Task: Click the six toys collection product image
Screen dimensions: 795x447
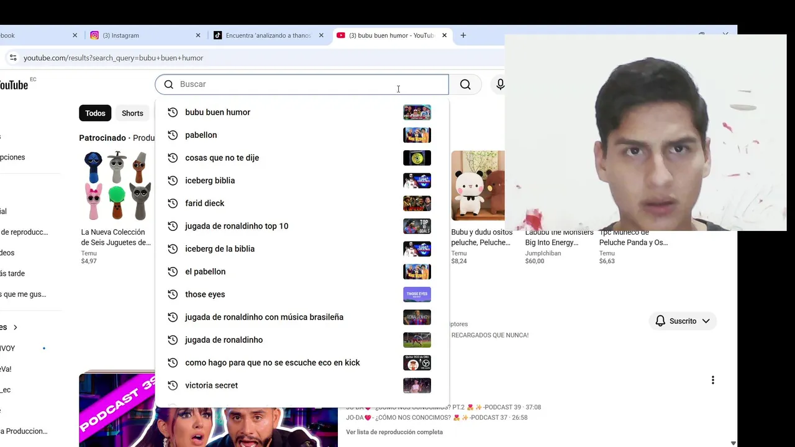Action: (x=117, y=186)
